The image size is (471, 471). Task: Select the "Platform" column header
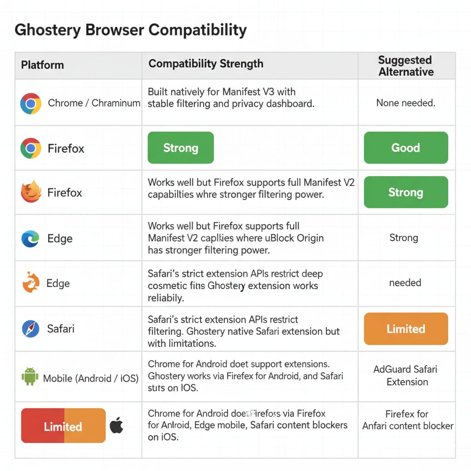42,65
